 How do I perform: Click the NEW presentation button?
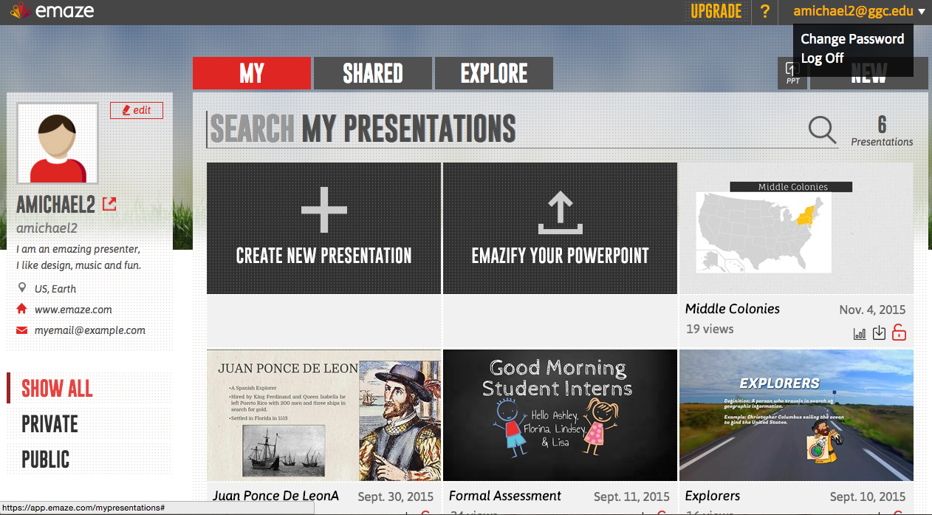[868, 74]
